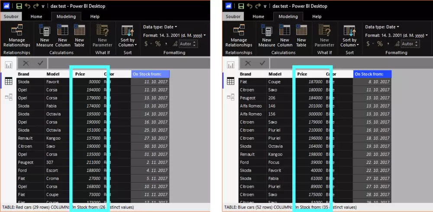Undo last action in right Blue cars window
This screenshot has width=433, height=212.
click(x=249, y=6)
